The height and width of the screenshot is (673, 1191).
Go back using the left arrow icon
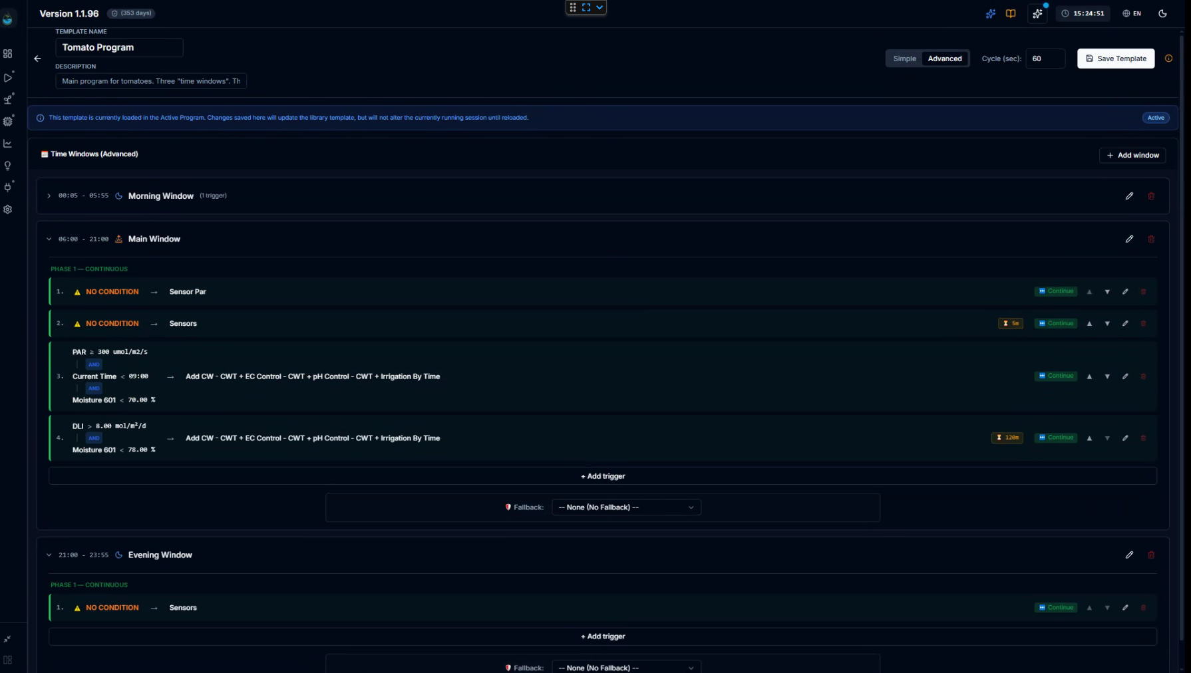click(x=37, y=59)
